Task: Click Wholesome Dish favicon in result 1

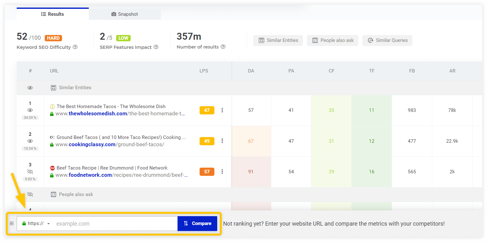Action: point(52,107)
